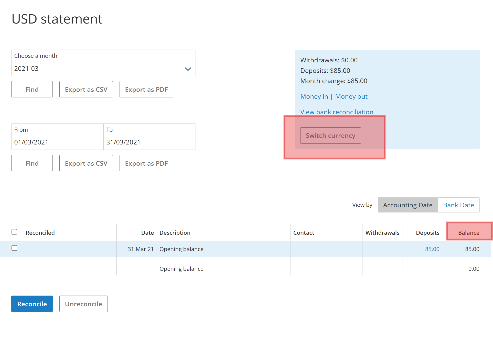Open the Money in link
This screenshot has height=337, width=493.
(314, 96)
